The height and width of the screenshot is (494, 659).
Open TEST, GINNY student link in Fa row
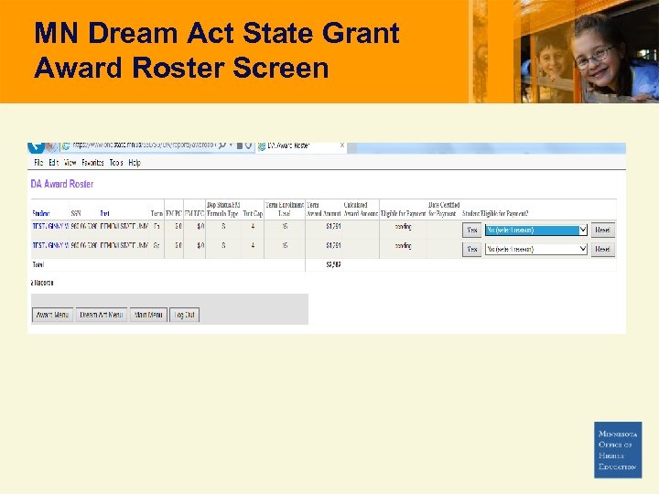pos(50,227)
